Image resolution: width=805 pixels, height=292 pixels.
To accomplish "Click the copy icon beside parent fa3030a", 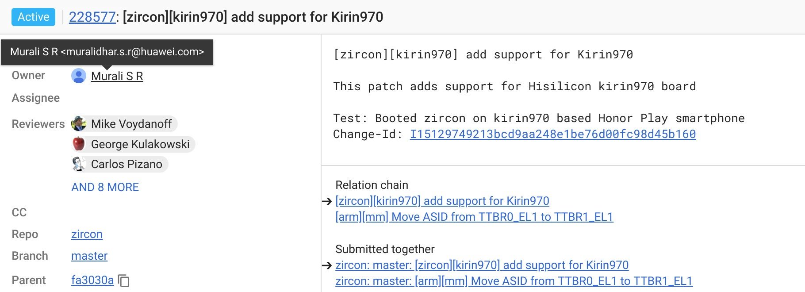I will coord(124,280).
